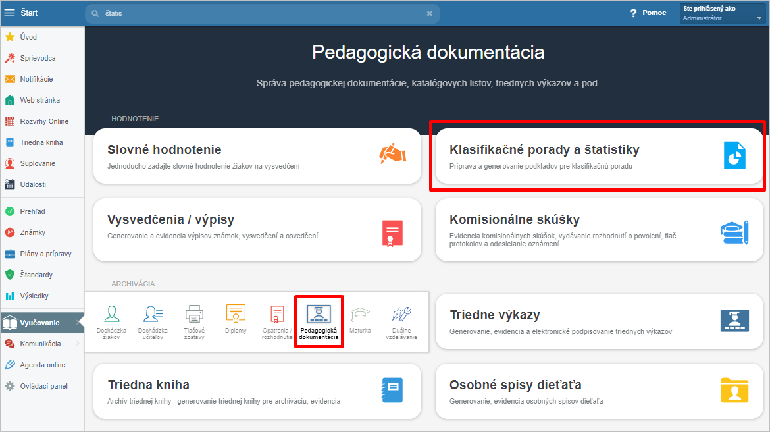770x432 pixels.
Task: Click the Pedagogická dokumentácia icon
Action: pyautogui.click(x=319, y=315)
